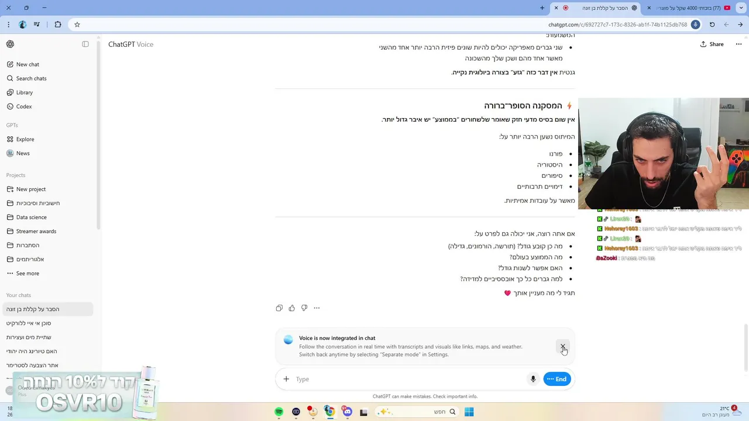
Task: Click the Share conversation button
Action: [x=712, y=44]
